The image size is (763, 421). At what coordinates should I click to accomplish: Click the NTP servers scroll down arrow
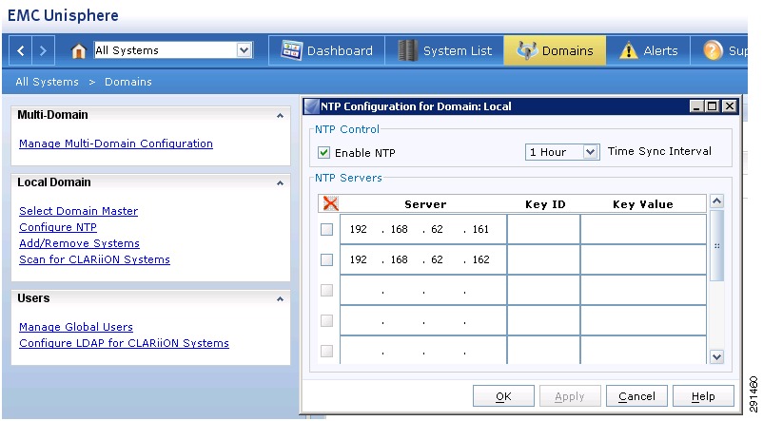click(716, 356)
